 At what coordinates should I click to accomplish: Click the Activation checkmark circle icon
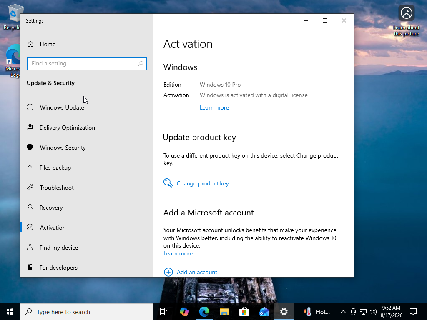(x=30, y=227)
